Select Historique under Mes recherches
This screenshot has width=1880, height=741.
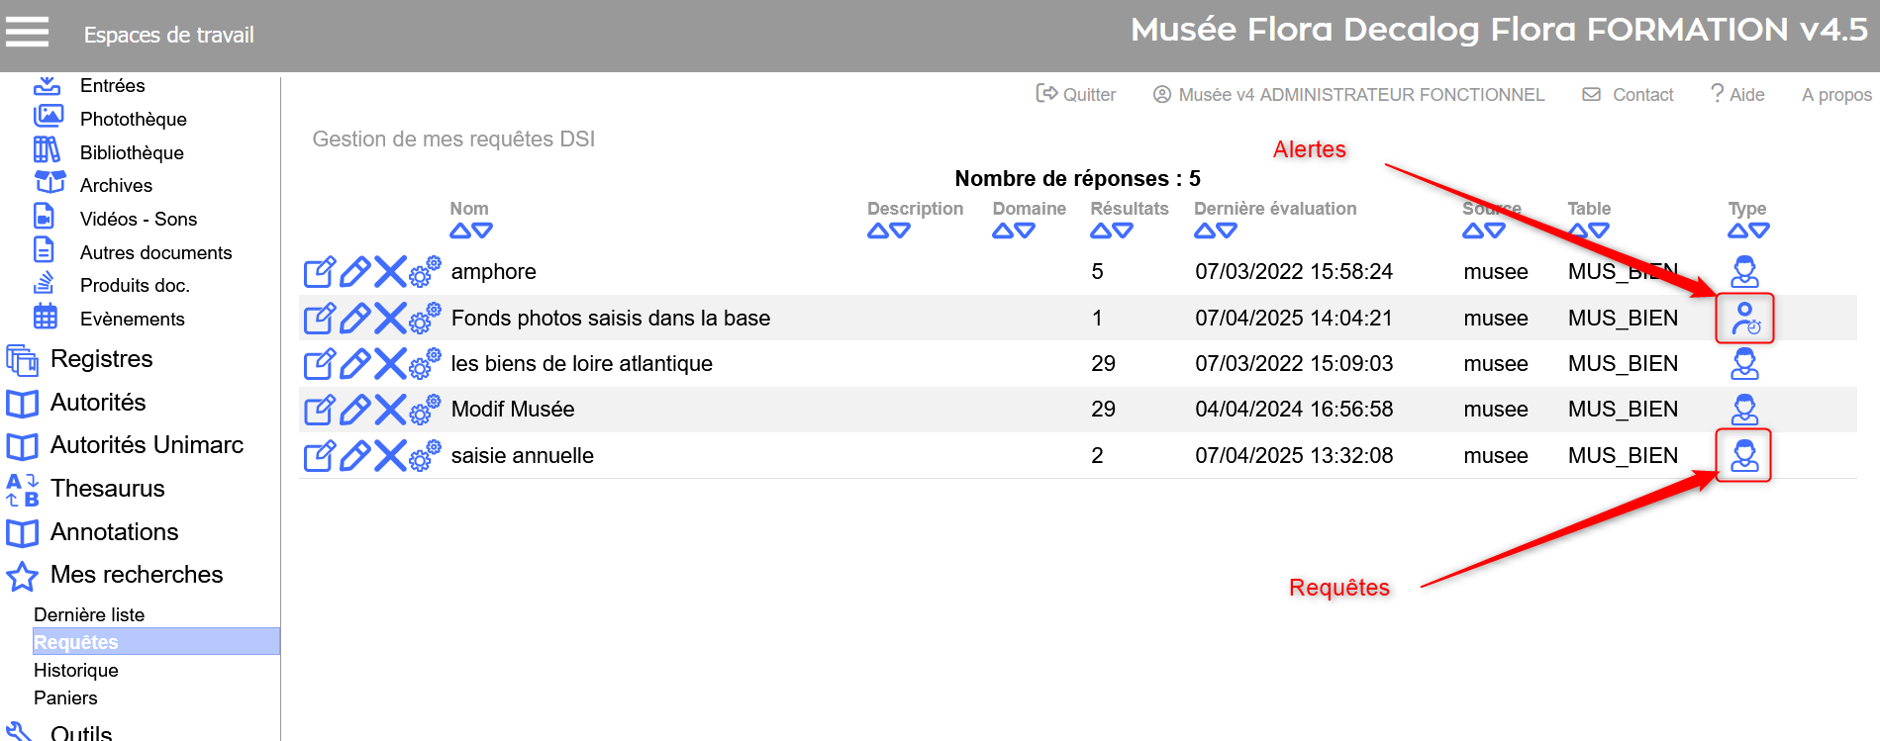[x=76, y=670]
